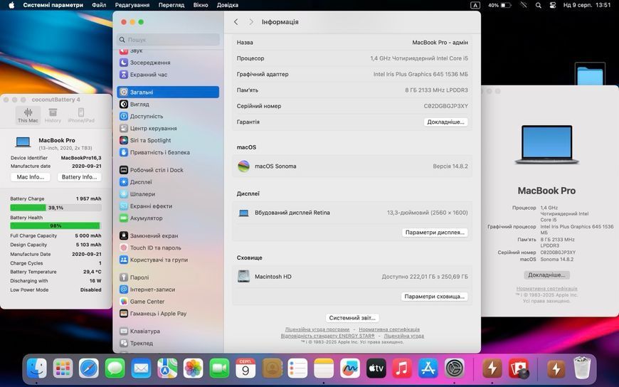
Task: Click Battery Health bar at 98%
Action: point(55,226)
